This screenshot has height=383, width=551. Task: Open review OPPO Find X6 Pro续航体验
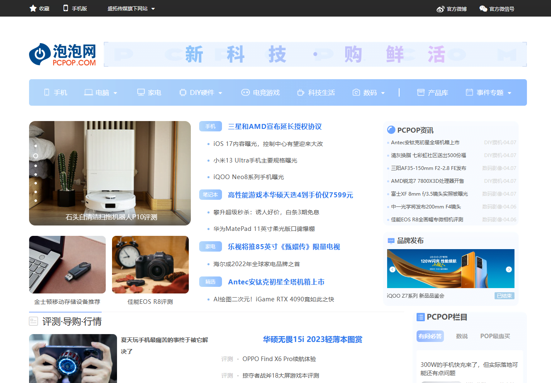point(279,359)
